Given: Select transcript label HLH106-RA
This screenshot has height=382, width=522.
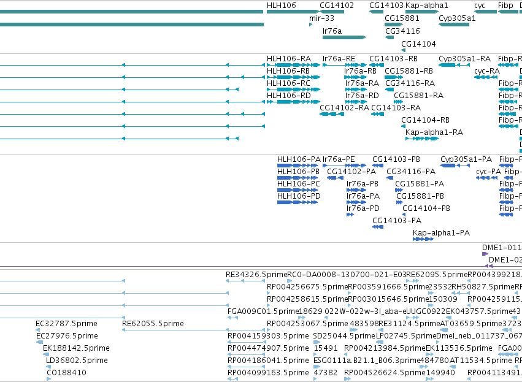Looking at the screenshot, I should coord(289,59).
